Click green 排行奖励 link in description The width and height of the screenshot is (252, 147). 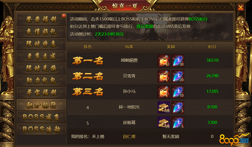coord(145,26)
